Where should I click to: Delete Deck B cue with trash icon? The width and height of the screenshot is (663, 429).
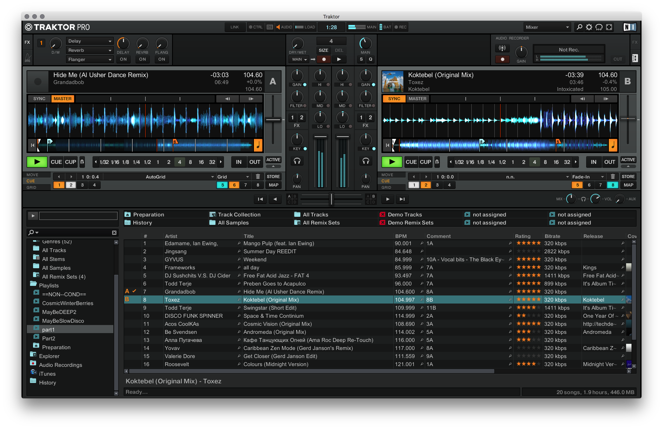(613, 177)
